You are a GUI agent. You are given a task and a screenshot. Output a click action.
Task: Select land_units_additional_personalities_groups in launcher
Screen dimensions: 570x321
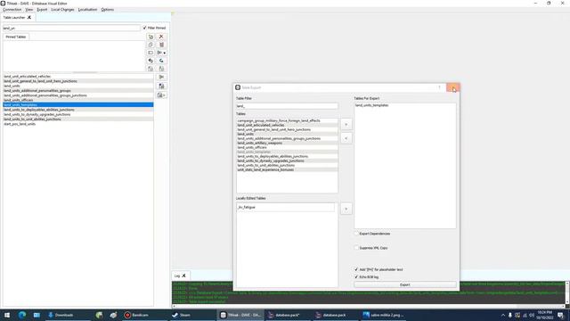point(78,91)
